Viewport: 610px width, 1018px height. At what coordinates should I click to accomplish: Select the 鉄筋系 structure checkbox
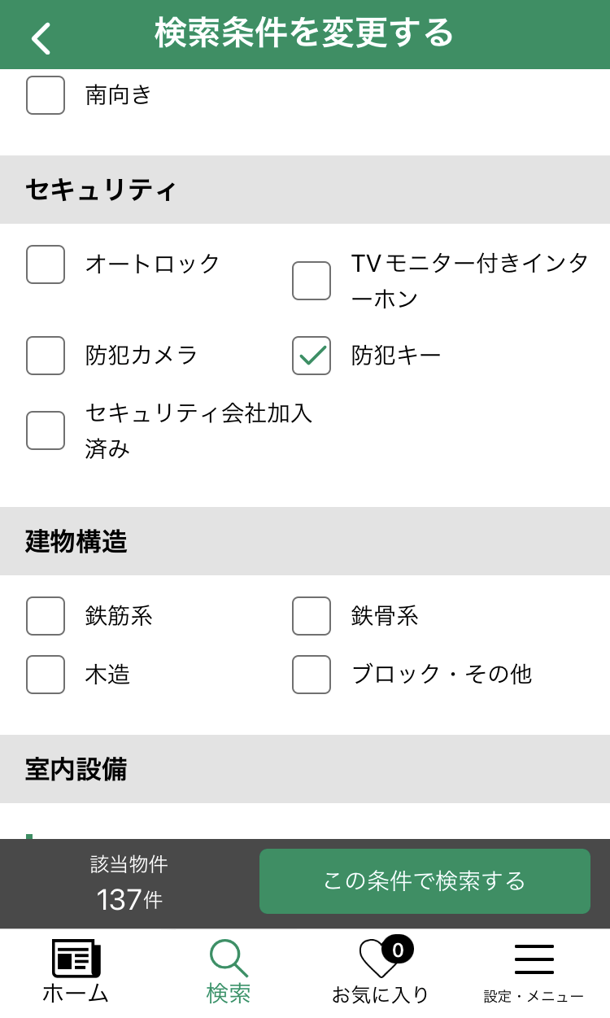tap(46, 616)
